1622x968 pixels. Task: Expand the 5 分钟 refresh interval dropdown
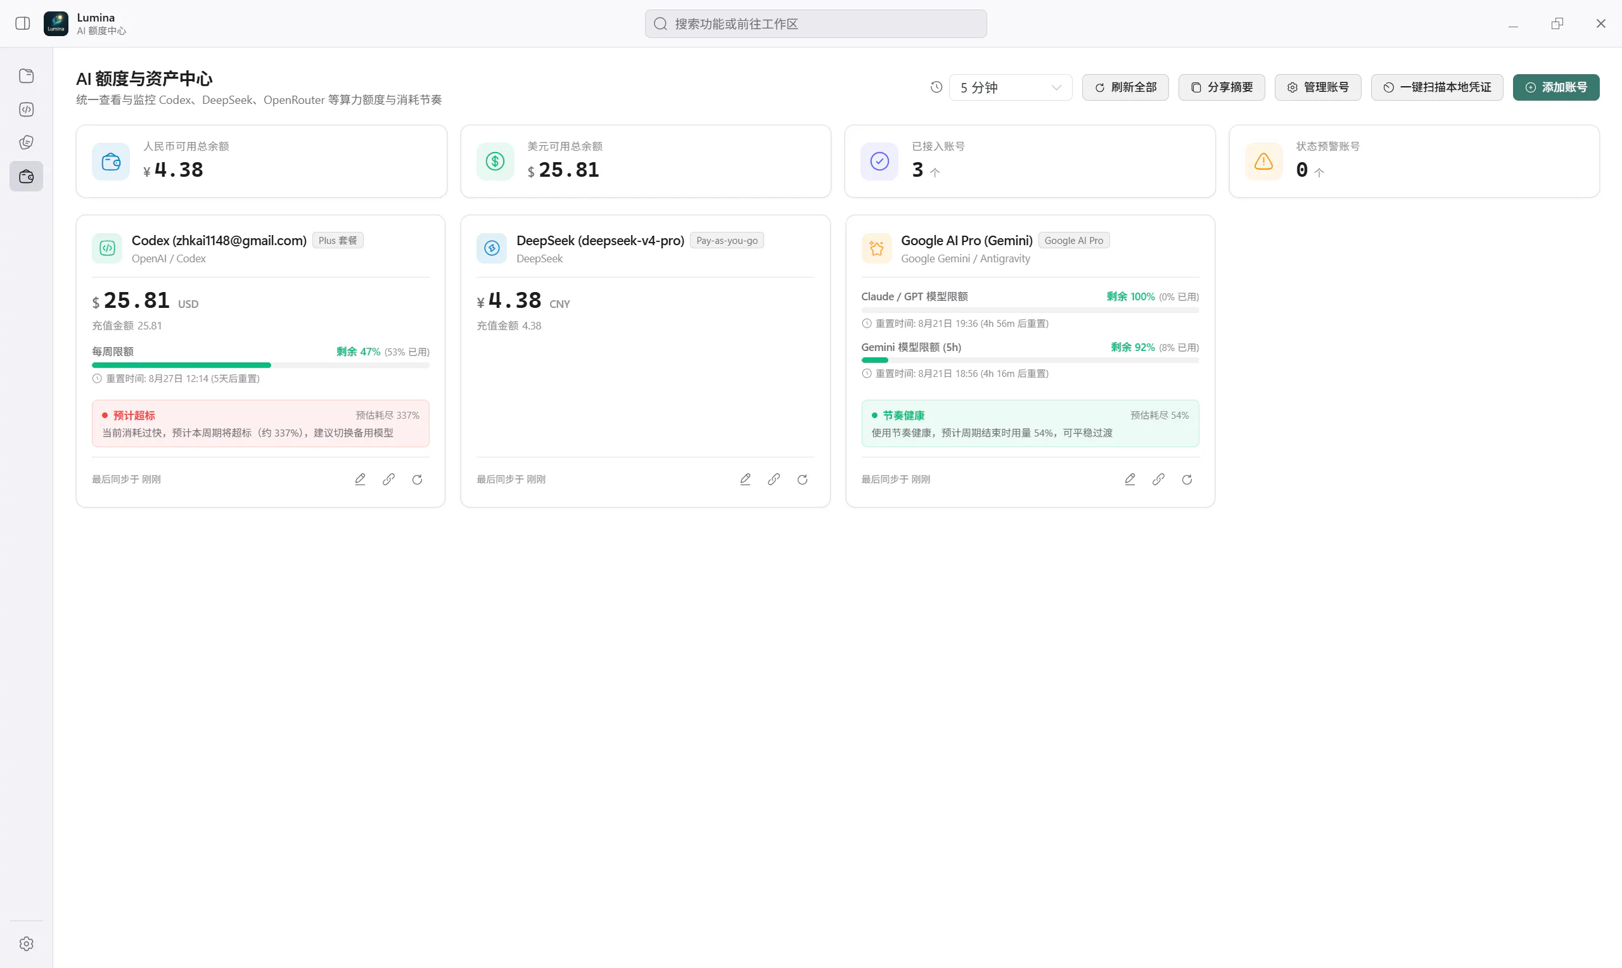point(1009,87)
